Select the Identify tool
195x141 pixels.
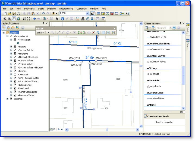[62, 19]
